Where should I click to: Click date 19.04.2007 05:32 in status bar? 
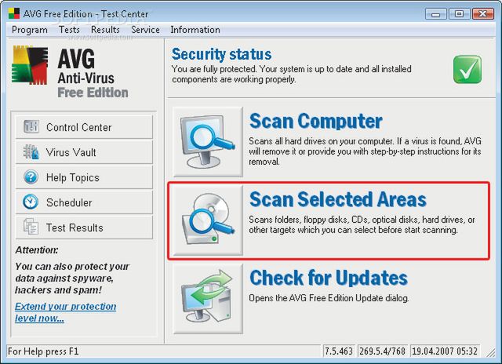(445, 351)
